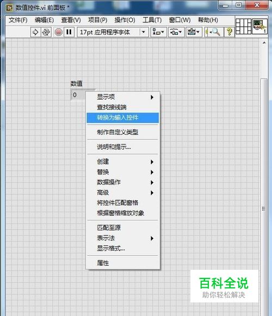The height and width of the screenshot is (316, 272).
Task: Choose 匹配至源 in context menu
Action: point(123,228)
